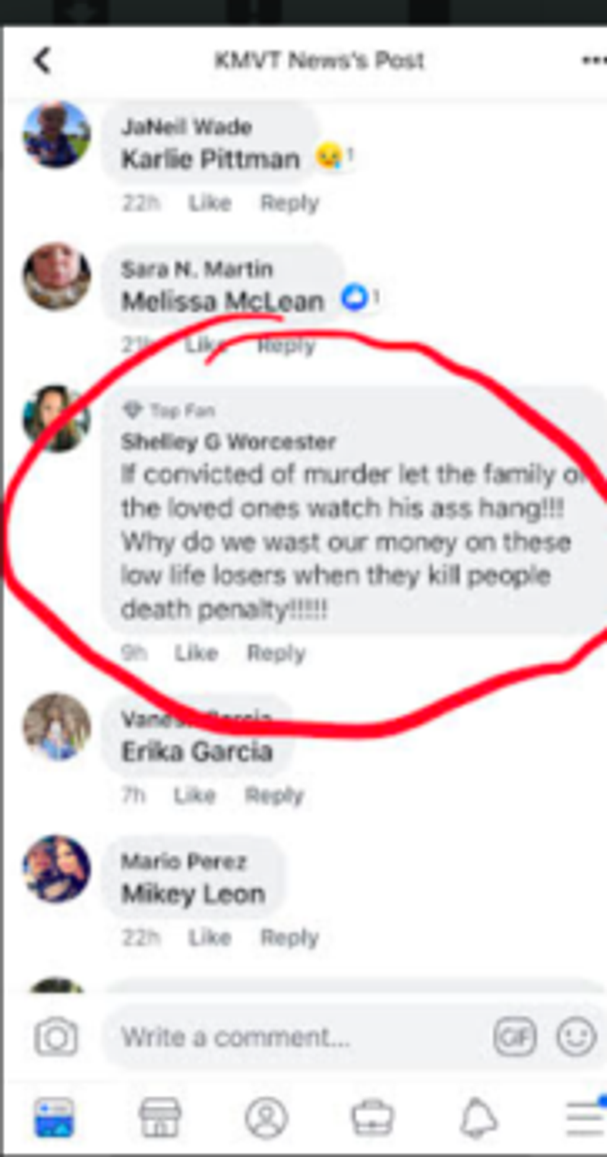Open the tagged name Karlie Pittman

(x=210, y=159)
